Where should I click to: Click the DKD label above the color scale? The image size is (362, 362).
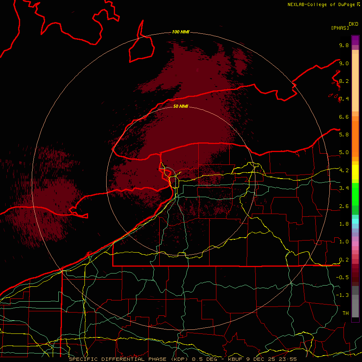click(354, 24)
